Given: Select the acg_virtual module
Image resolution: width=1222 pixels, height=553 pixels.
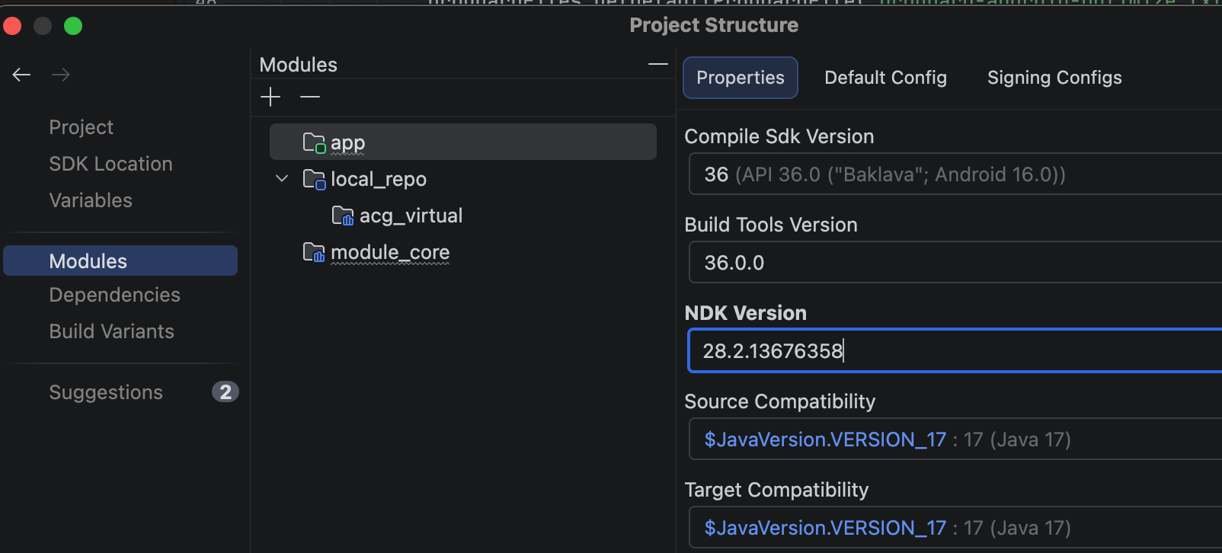Looking at the screenshot, I should coord(411,216).
